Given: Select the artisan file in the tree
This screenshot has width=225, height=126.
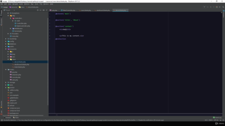Looking at the screenshot, I should point(11,106).
